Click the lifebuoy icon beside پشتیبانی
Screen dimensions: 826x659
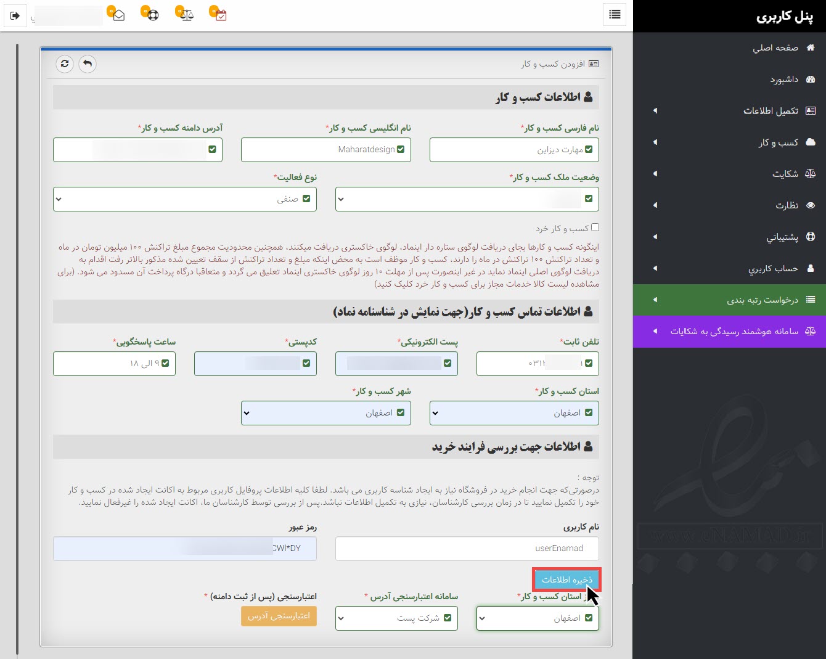[811, 237]
